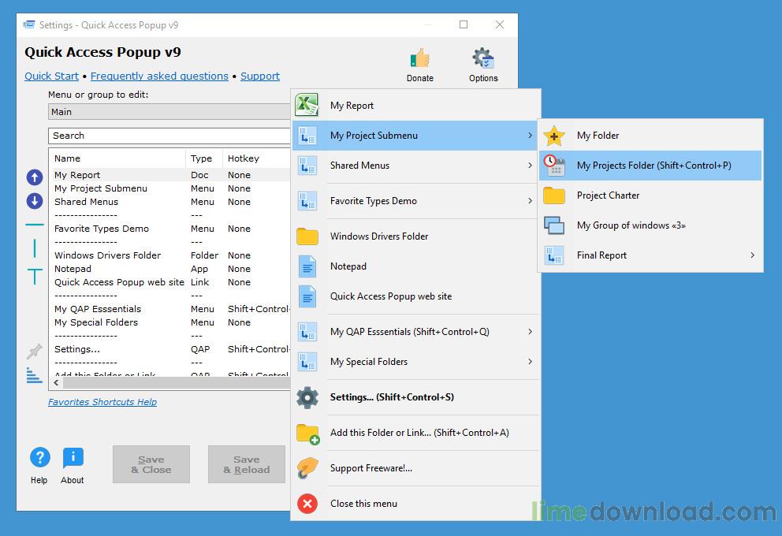This screenshot has height=536, width=782.
Task: Click the horizontal scrollbar under favorites list
Action: pos(173,383)
